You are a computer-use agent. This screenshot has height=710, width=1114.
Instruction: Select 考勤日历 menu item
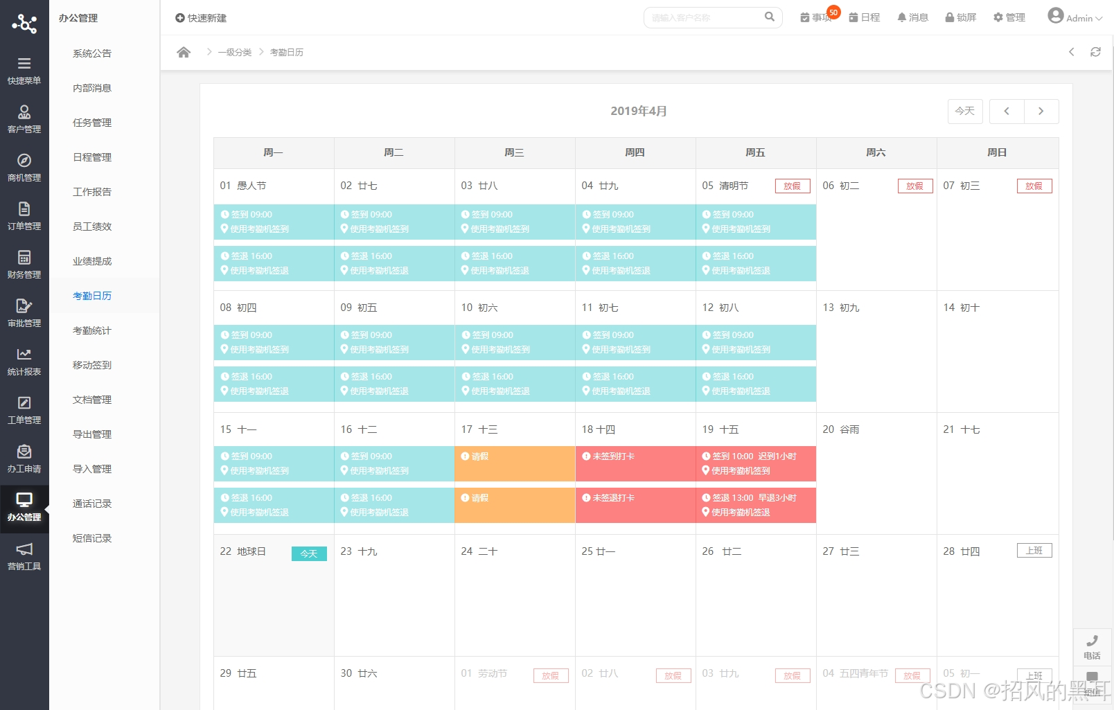pos(92,296)
